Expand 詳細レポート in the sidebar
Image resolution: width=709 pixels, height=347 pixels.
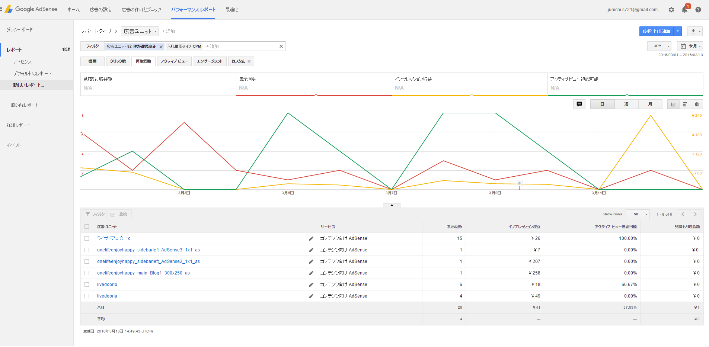[x=18, y=125]
